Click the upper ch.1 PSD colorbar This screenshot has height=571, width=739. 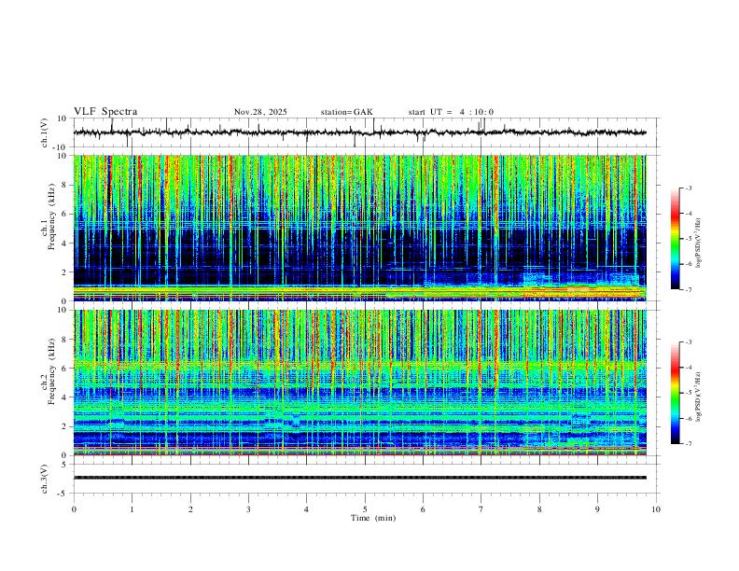pyautogui.click(x=676, y=239)
